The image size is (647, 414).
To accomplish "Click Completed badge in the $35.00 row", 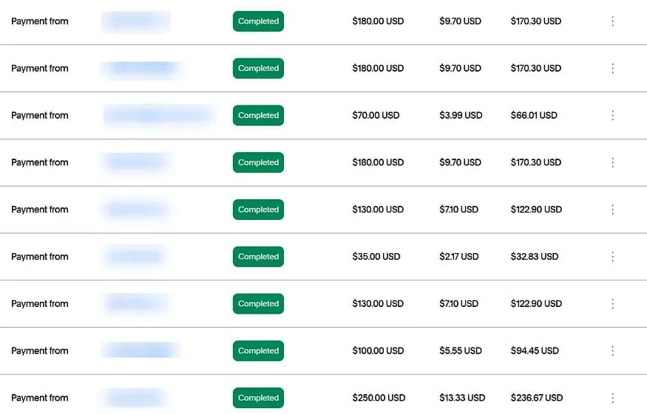I will pyautogui.click(x=258, y=257).
